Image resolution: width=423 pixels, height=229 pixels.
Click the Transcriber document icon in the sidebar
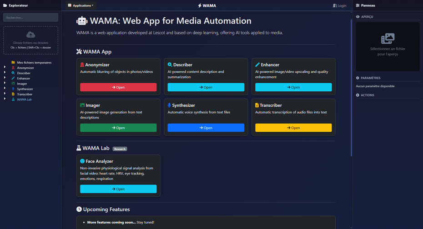(13, 94)
